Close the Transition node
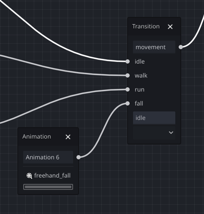Image resolution: width=204 pixels, height=214 pixels. tap(170, 27)
